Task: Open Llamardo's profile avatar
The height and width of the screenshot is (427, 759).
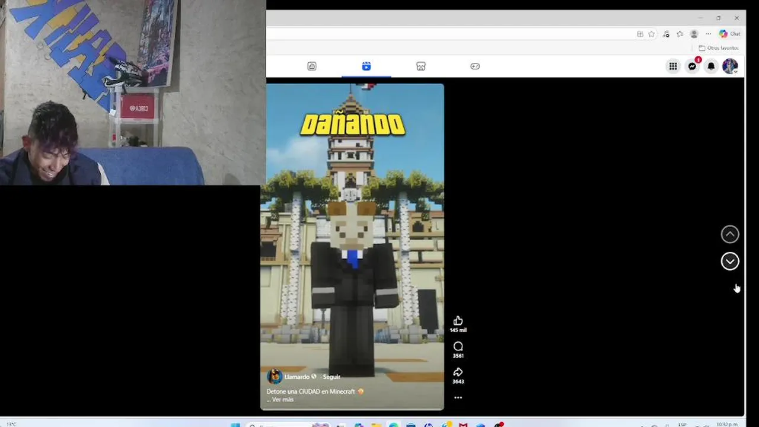Action: (274, 377)
